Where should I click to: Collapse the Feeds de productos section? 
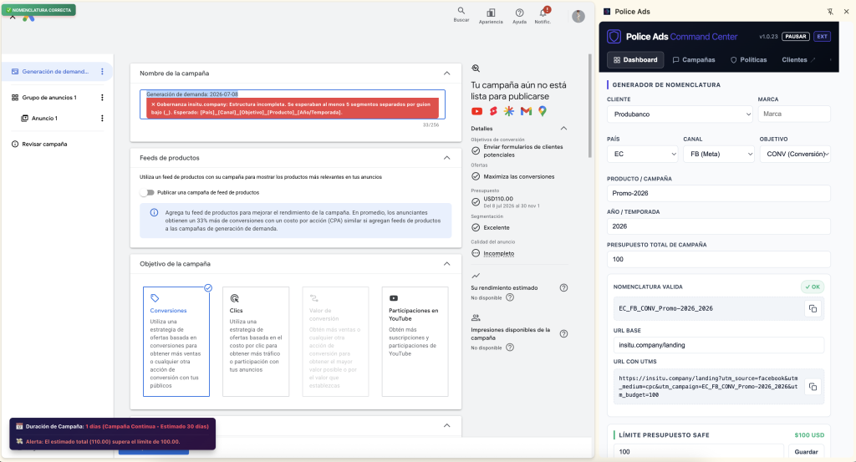pyautogui.click(x=446, y=158)
